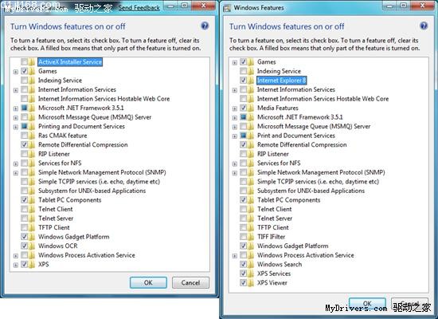Expand Games node in left window
This screenshot has width=438, height=319.
(16, 72)
